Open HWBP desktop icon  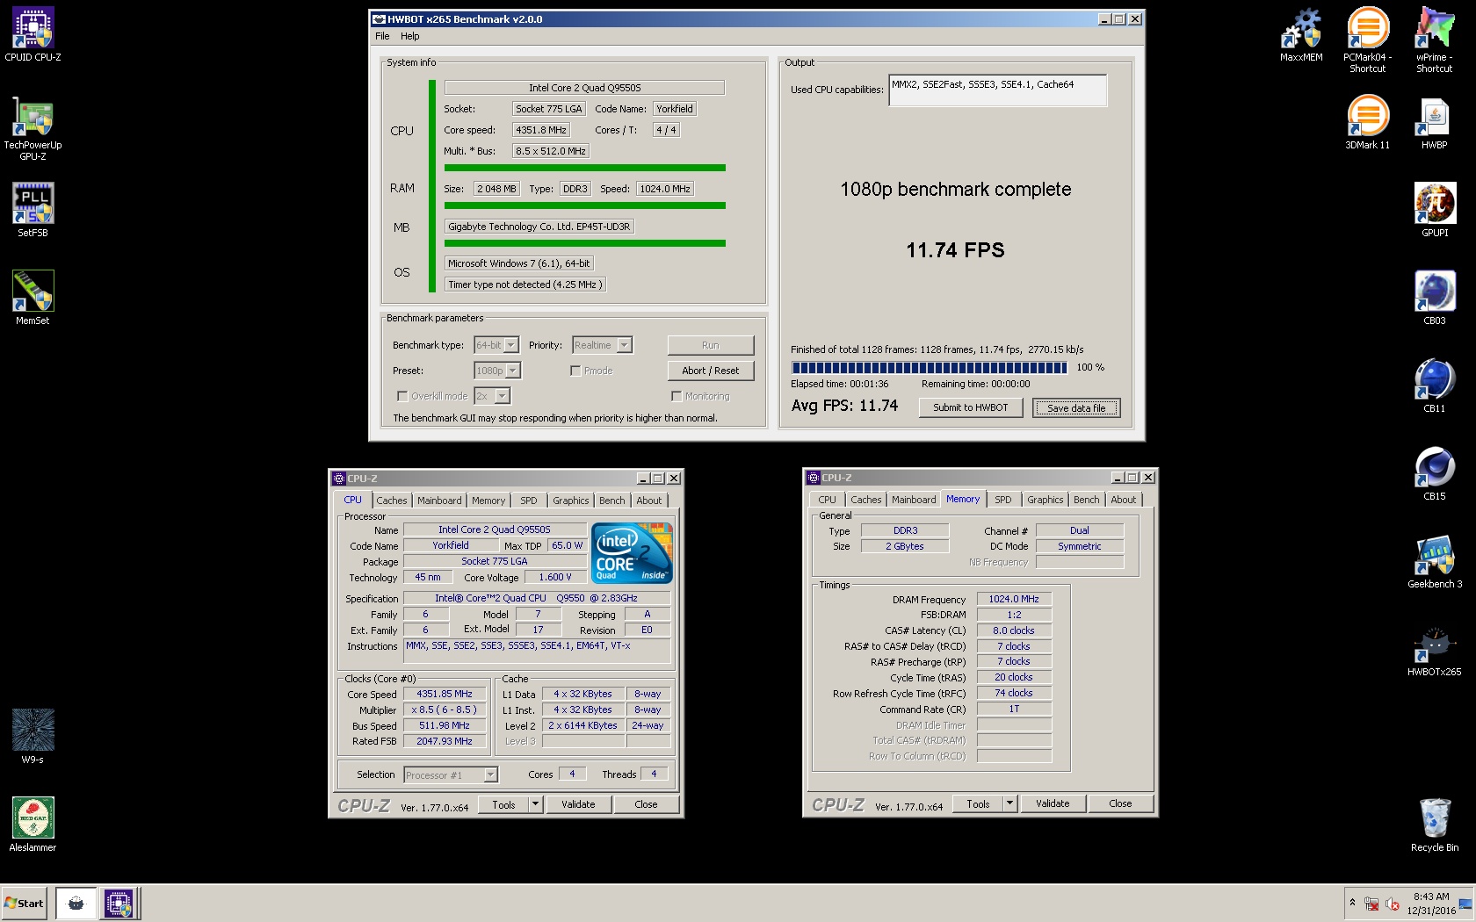pyautogui.click(x=1435, y=122)
